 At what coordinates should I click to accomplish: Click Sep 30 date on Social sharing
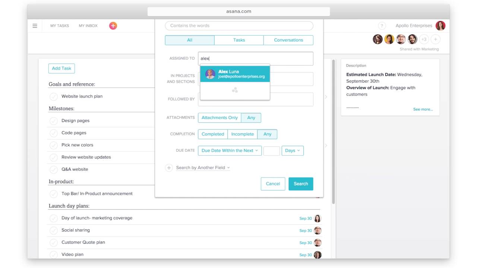(x=306, y=231)
